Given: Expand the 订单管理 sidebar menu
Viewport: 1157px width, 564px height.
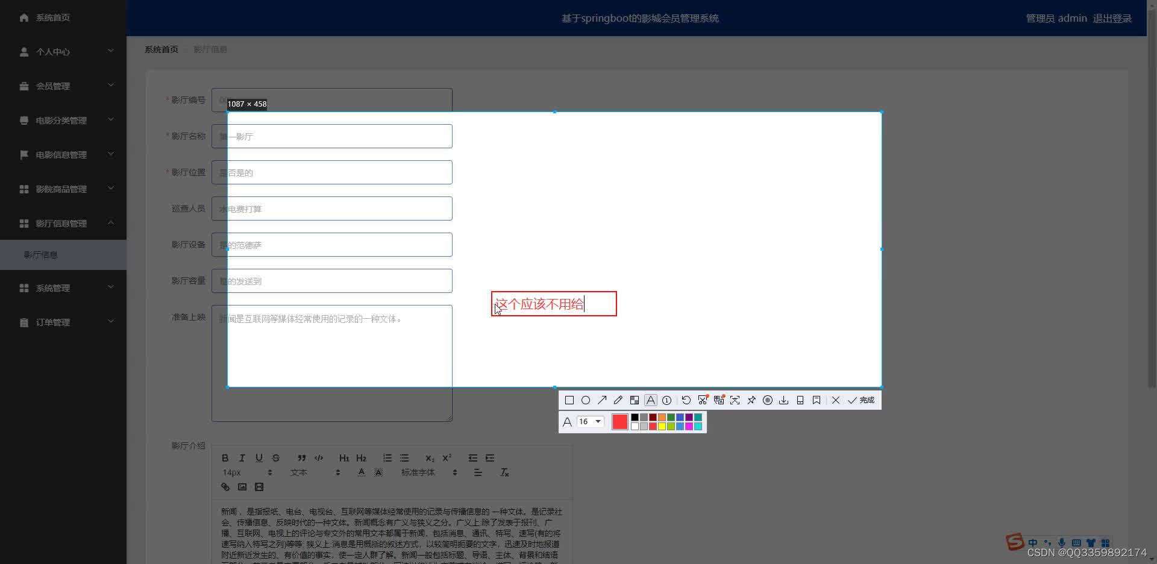Looking at the screenshot, I should 63,322.
